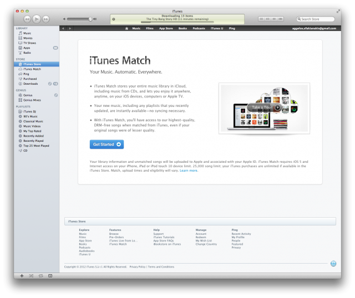Toggle repeat in the bottom bar
This screenshot has height=298, width=355.
(x=40, y=276)
